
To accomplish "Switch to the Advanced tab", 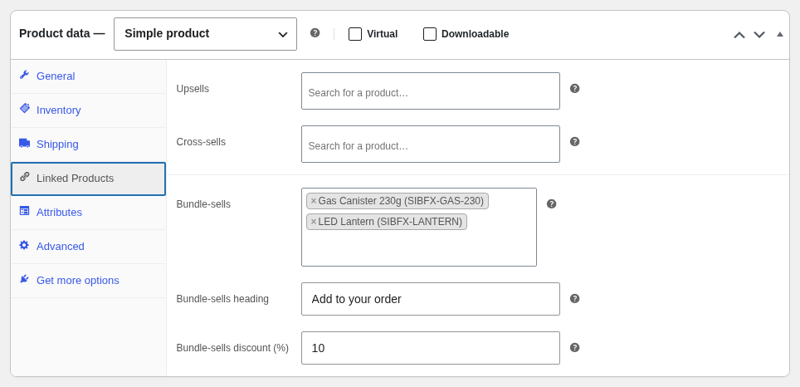I will pyautogui.click(x=88, y=247).
